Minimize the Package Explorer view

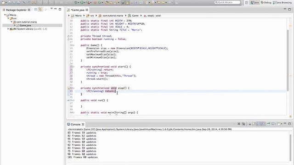(x=56, y=9)
